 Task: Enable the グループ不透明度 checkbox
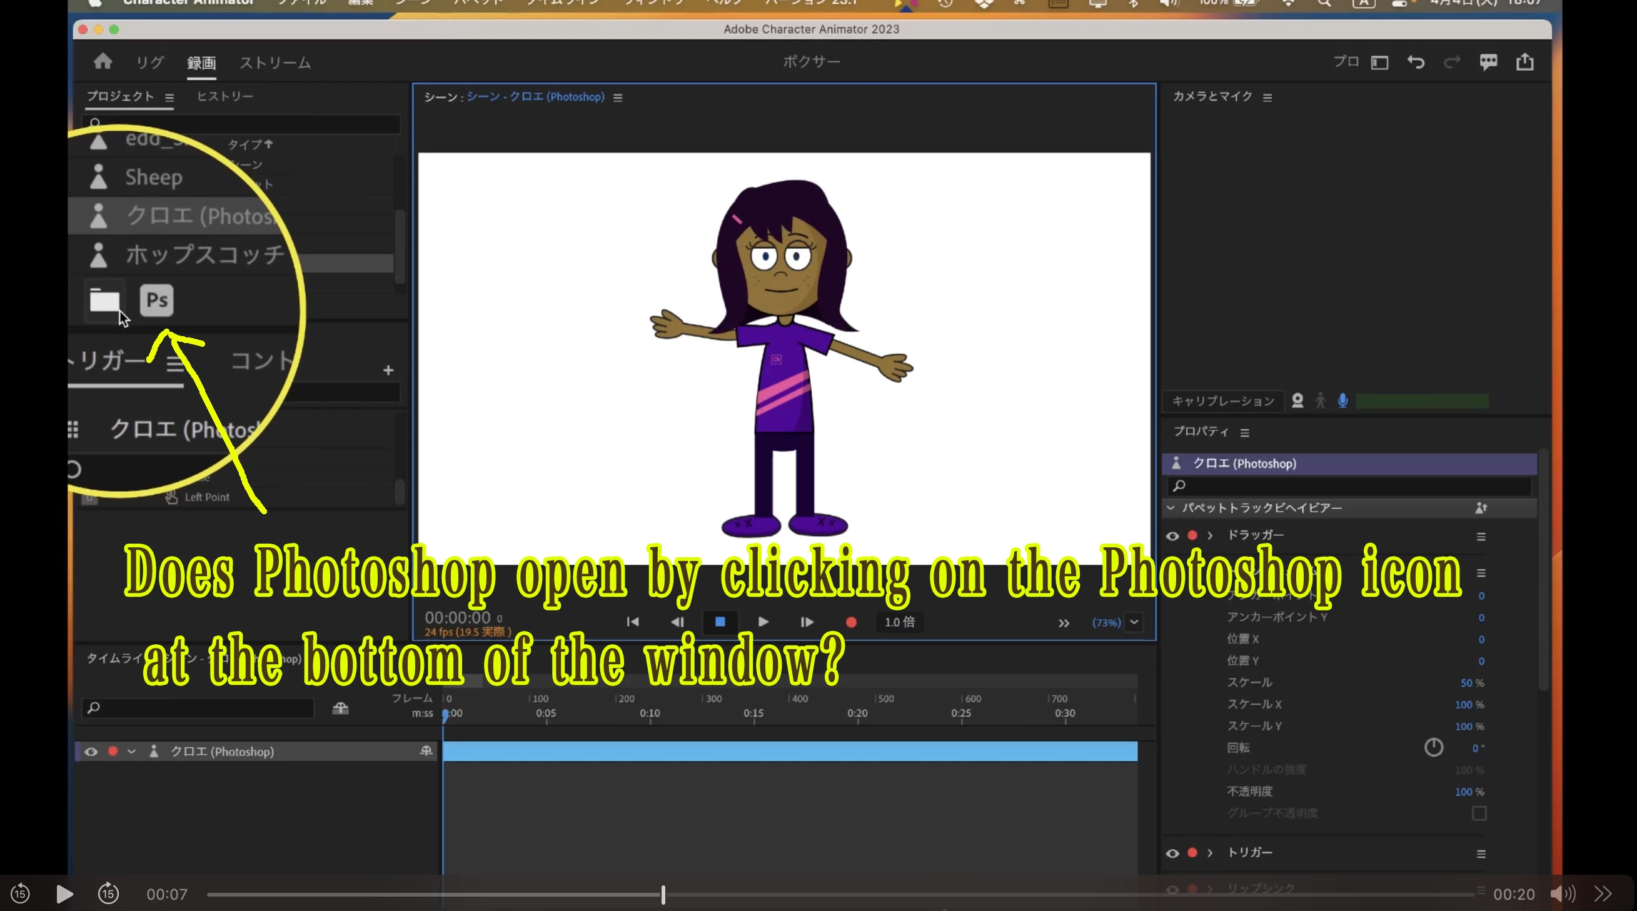(1479, 814)
